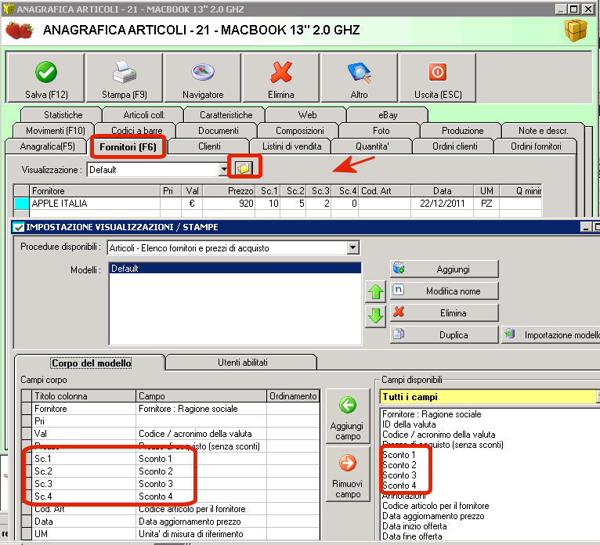600x545 pixels.
Task: Click the red X Elimina toolbar button
Action: pos(281,78)
